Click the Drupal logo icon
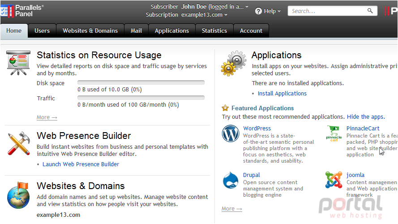Screen dimensions: 398x224 pos(231,180)
